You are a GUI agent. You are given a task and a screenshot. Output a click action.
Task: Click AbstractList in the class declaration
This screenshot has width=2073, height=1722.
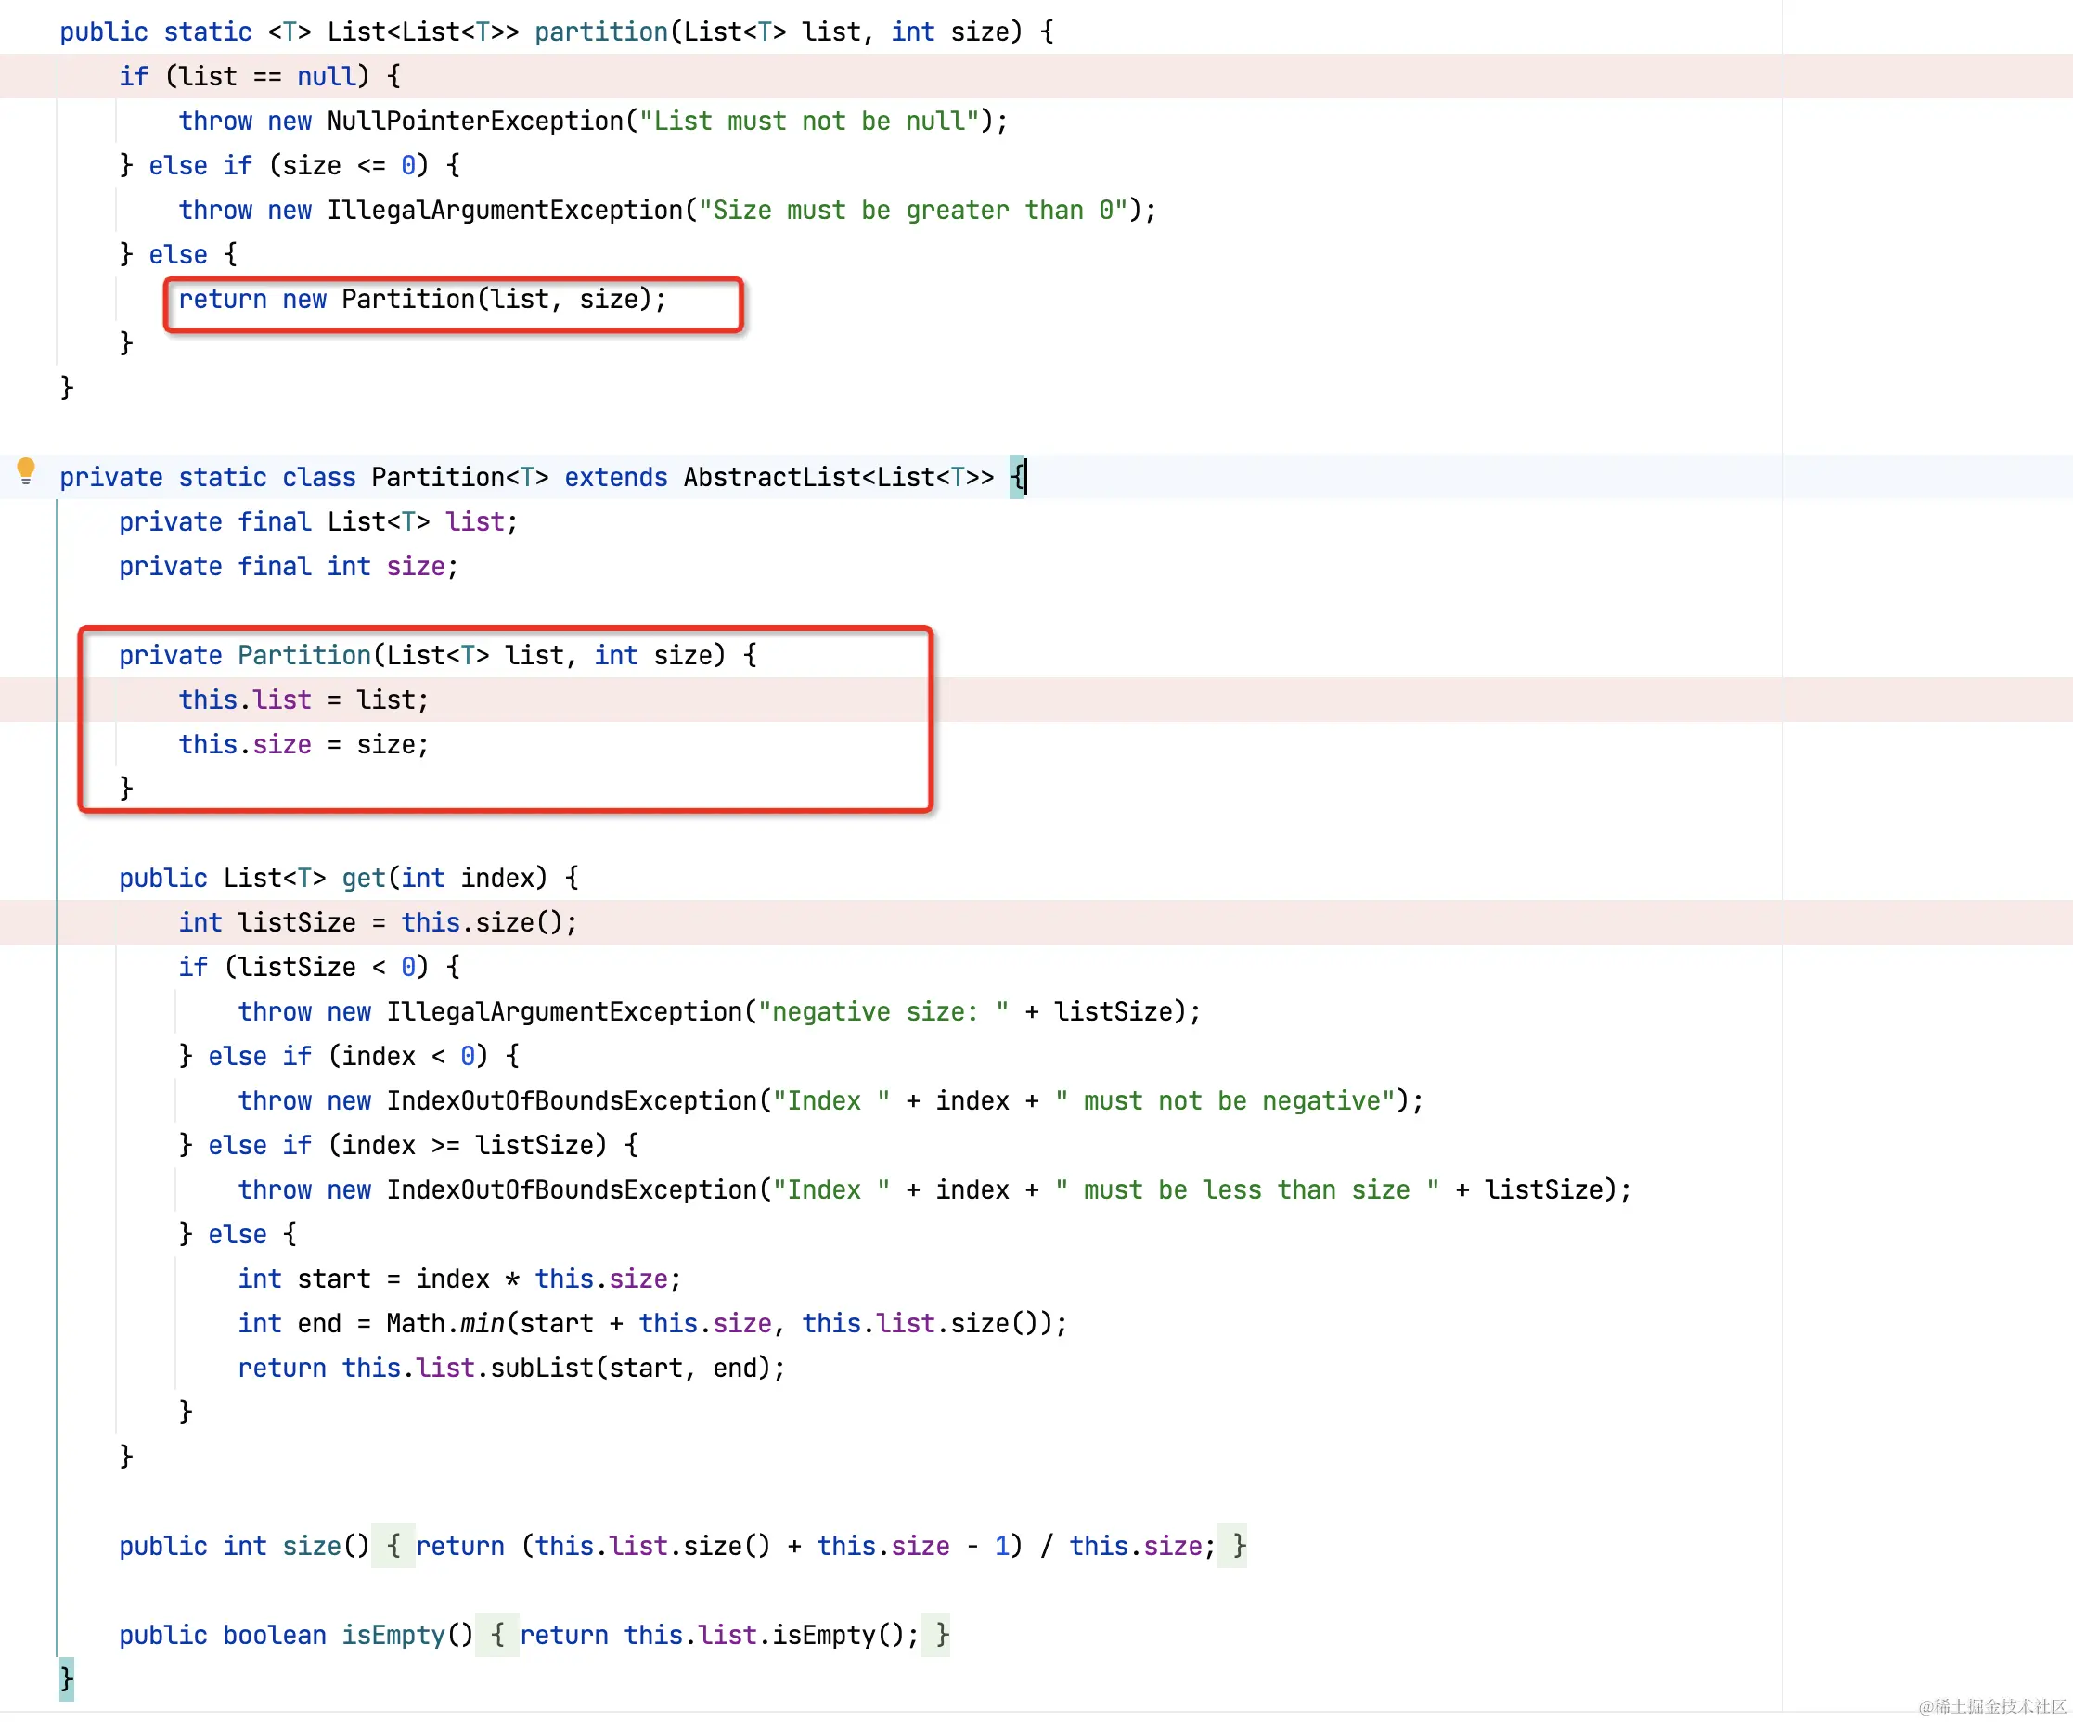pyautogui.click(x=771, y=478)
